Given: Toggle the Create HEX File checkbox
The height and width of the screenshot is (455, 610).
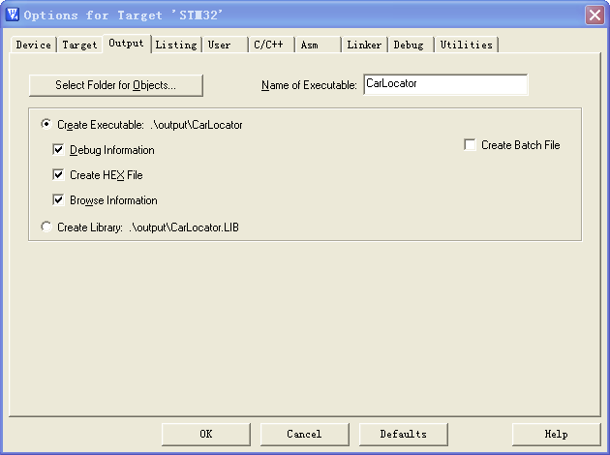Looking at the screenshot, I should pos(58,175).
